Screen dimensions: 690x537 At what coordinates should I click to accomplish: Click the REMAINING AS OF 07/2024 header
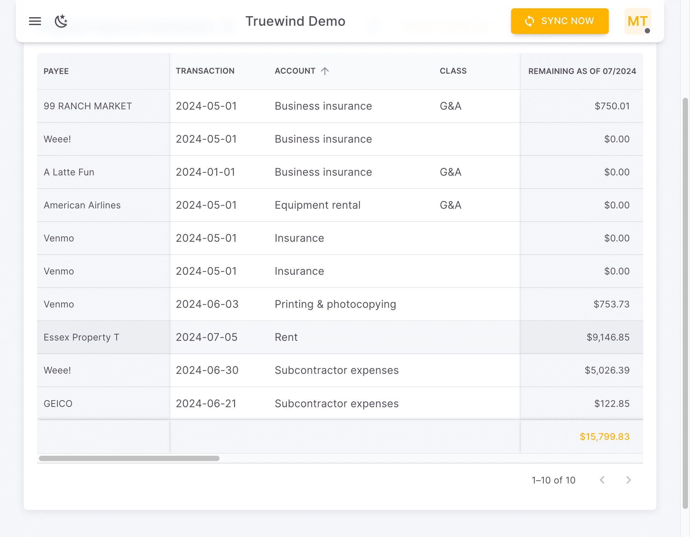[x=582, y=71]
